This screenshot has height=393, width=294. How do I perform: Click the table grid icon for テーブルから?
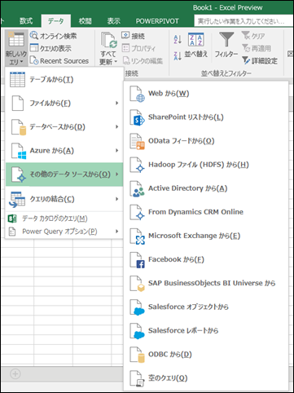(x=17, y=79)
